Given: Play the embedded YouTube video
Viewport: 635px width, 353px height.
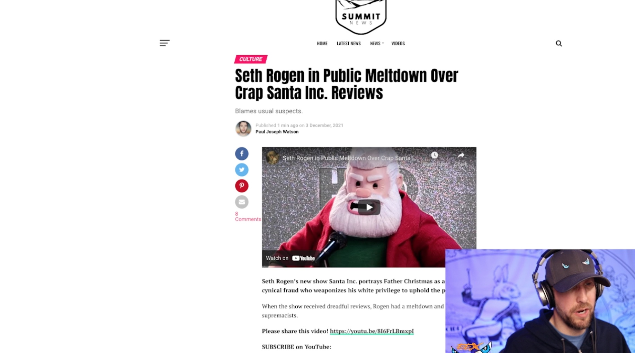Looking at the screenshot, I should pos(369,207).
